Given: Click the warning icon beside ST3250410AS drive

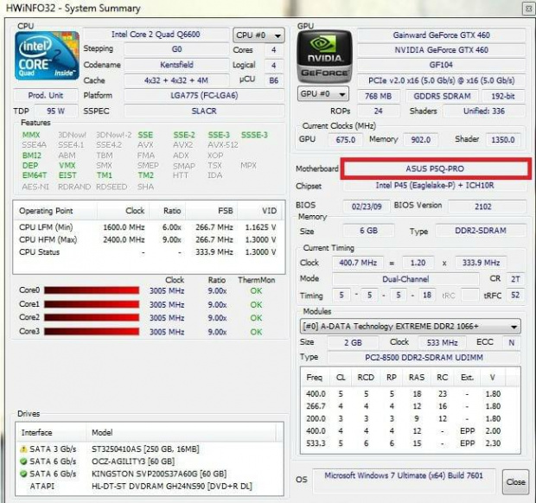Looking at the screenshot, I should [x=23, y=449].
